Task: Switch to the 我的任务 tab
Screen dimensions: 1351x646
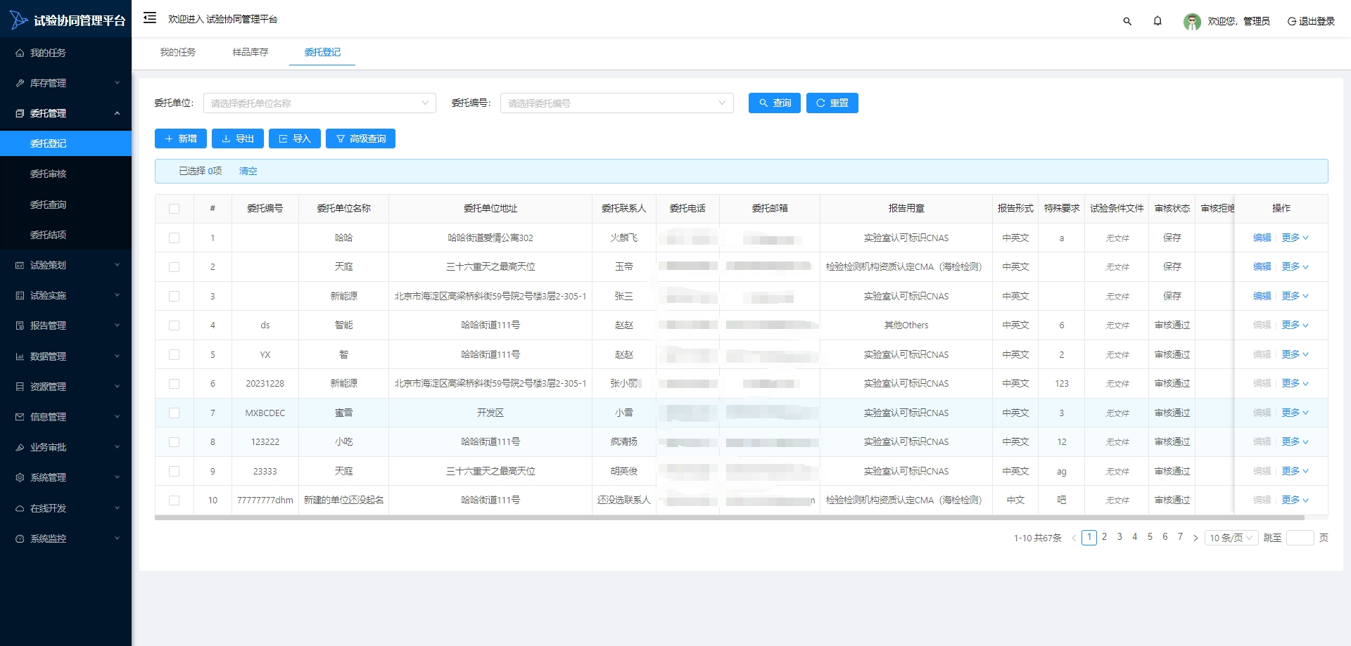Action: point(177,52)
